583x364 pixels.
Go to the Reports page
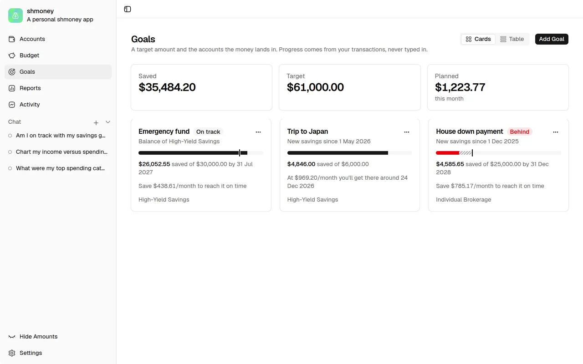[58, 88]
